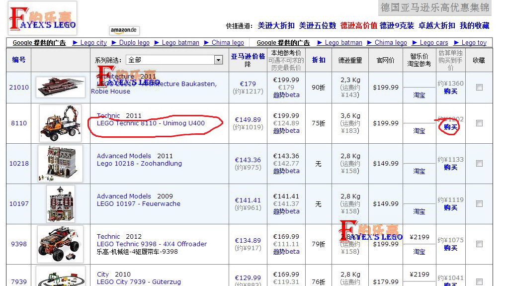Open 趋势beta trend for set 9398
505x286 pixels.
(x=286, y=252)
